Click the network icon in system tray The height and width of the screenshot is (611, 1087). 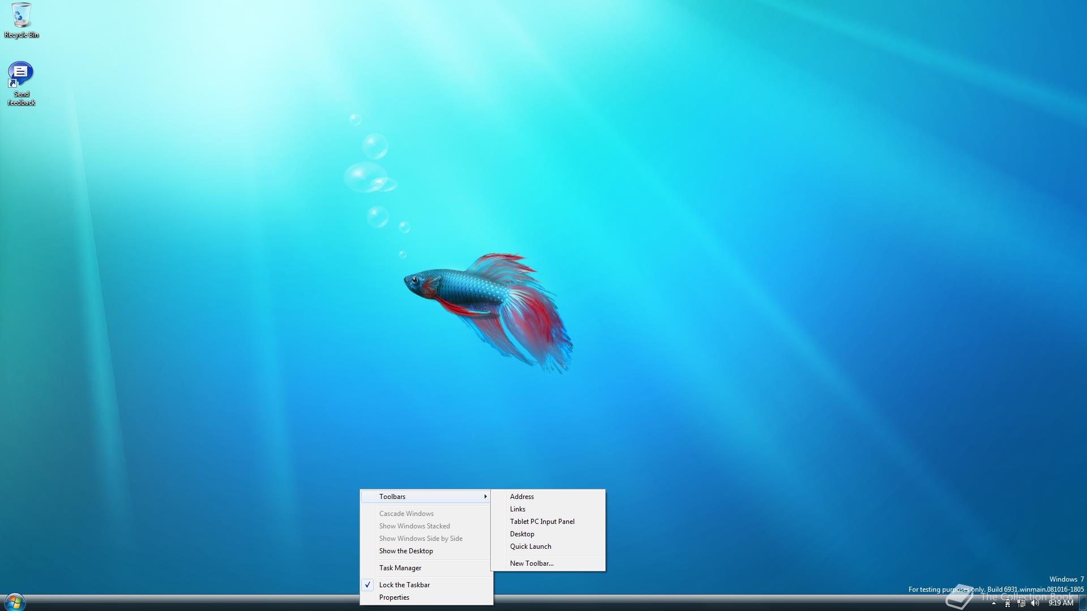pos(1021,603)
